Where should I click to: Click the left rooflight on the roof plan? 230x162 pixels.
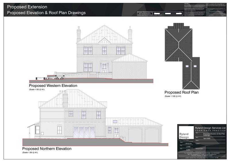click(x=187, y=66)
